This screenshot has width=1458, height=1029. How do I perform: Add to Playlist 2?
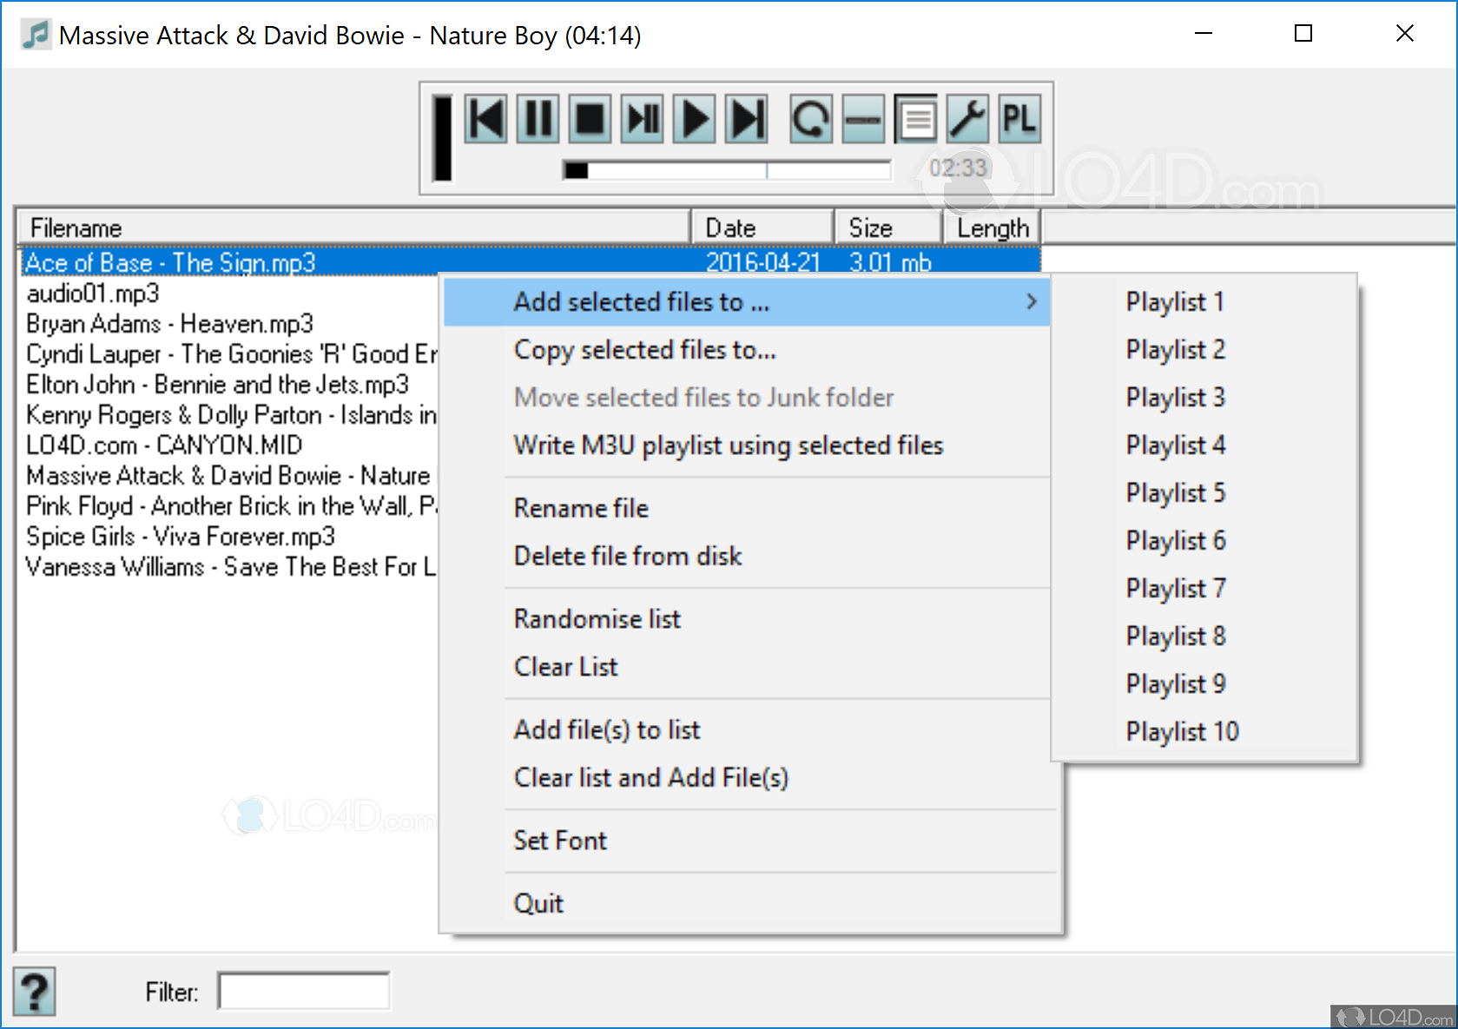coord(1204,349)
